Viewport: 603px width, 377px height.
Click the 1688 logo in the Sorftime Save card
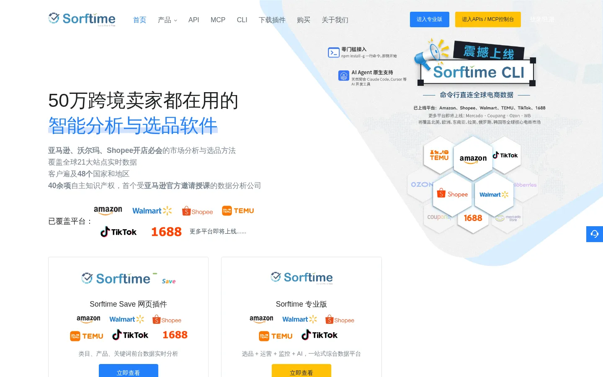coord(175,335)
